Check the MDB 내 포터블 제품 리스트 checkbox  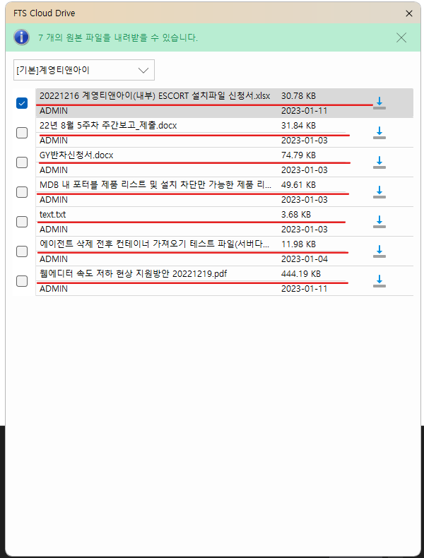pyautogui.click(x=22, y=192)
